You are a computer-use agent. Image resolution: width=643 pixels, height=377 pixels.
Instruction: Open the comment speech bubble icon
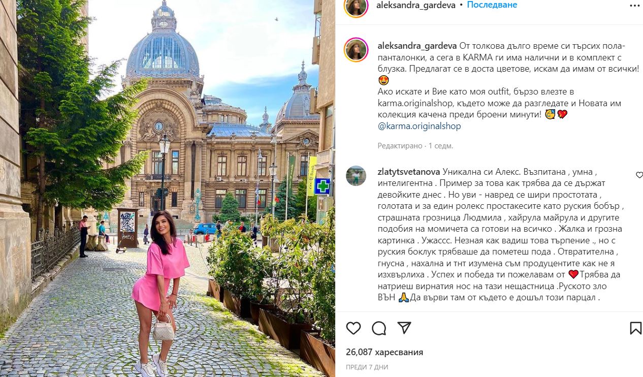pos(379,328)
